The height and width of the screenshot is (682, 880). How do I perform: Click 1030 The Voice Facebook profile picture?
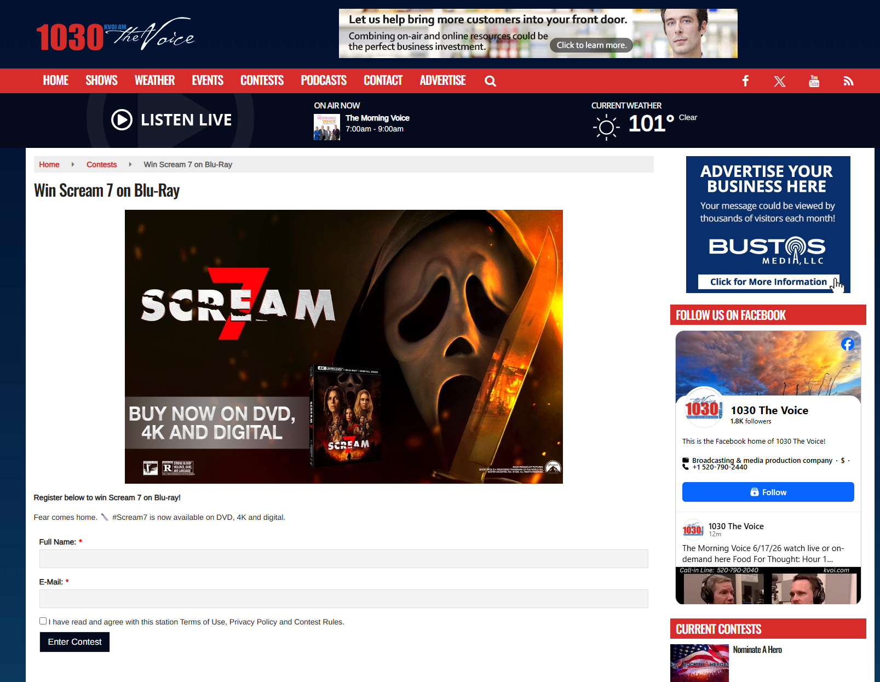coord(704,407)
